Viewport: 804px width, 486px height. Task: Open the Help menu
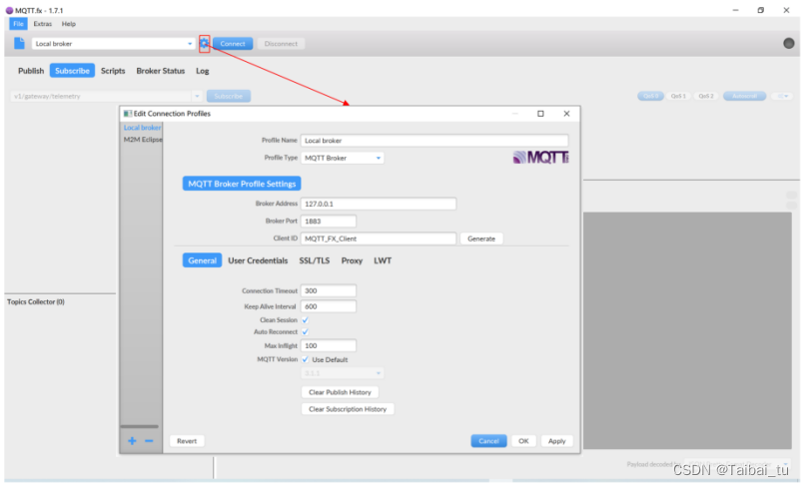[x=68, y=24]
